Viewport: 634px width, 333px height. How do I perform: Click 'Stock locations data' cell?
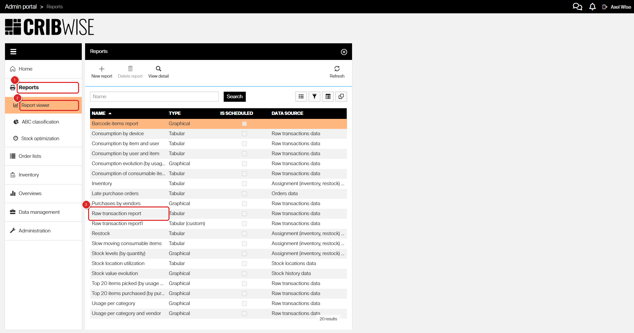(294, 263)
